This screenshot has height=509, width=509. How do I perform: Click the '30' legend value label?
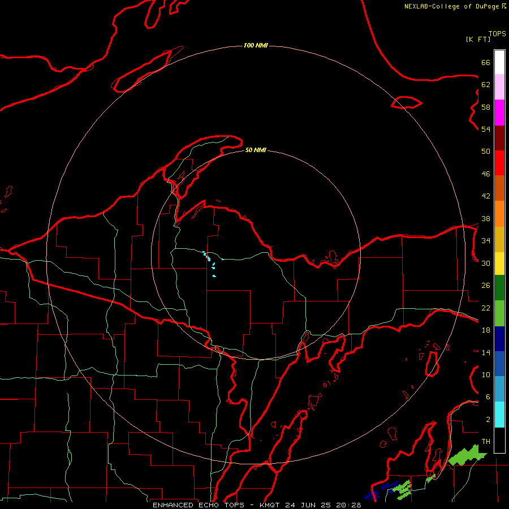pyautogui.click(x=486, y=263)
